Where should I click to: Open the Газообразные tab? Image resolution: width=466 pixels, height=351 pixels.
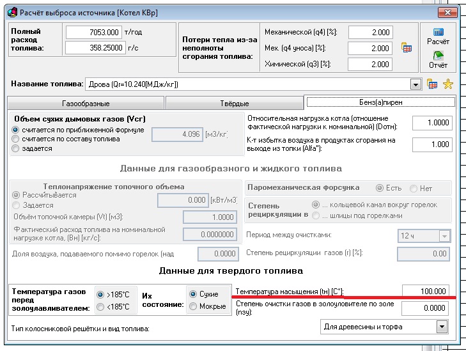coord(86,103)
